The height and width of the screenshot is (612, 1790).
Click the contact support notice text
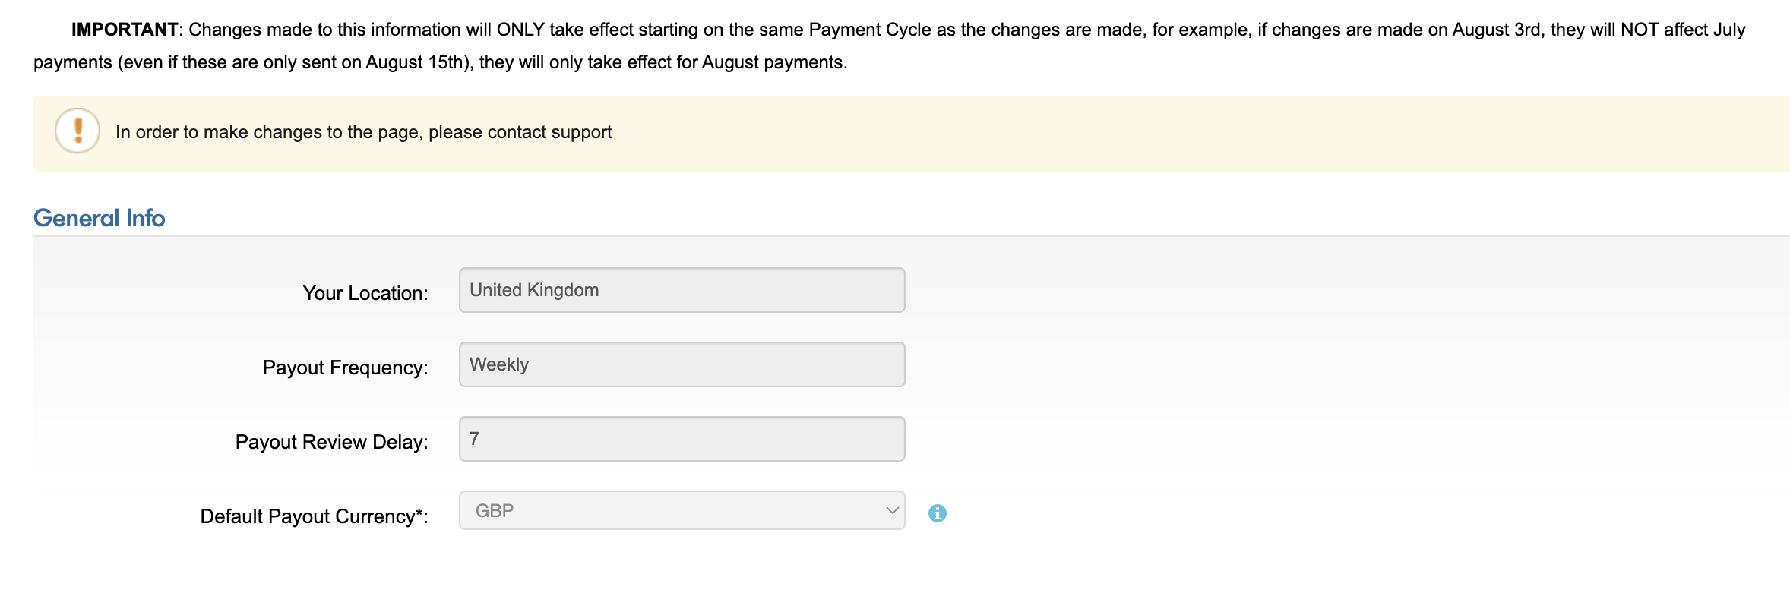coord(363,132)
